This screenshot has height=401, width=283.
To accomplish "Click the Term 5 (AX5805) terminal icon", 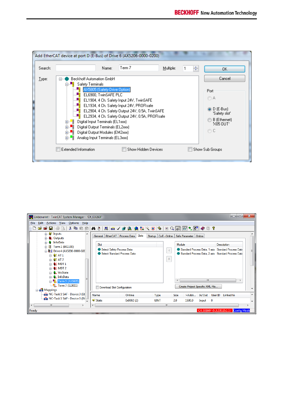I will click(55, 281).
